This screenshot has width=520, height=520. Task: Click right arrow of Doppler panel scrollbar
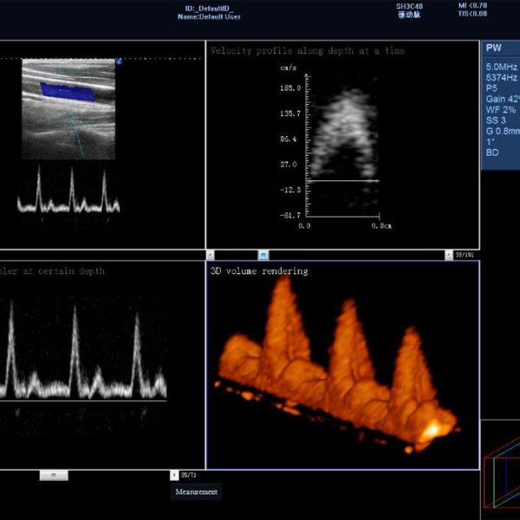coord(173,475)
